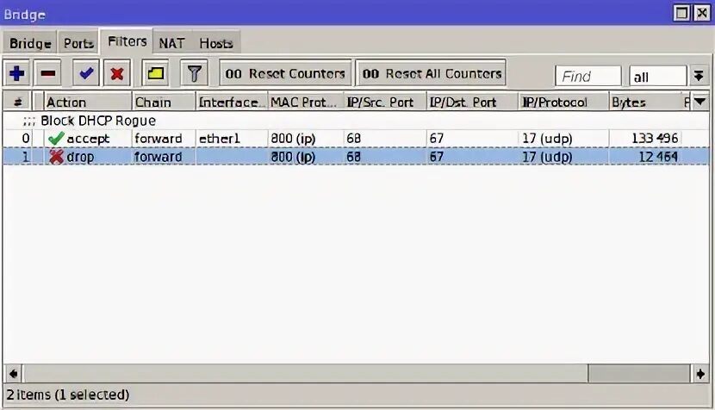Click the red drop icon in row 1
Viewport: 715px width, 410px height.
click(x=56, y=157)
